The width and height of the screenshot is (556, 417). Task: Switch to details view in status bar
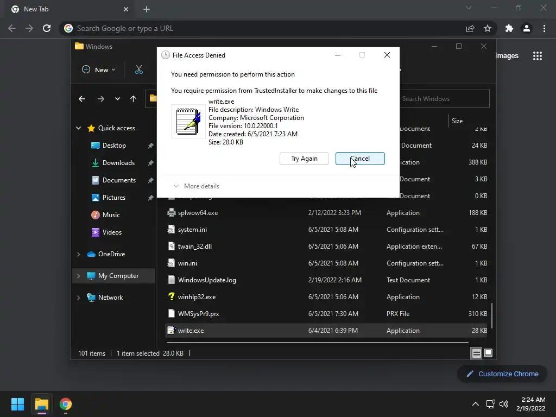click(476, 353)
